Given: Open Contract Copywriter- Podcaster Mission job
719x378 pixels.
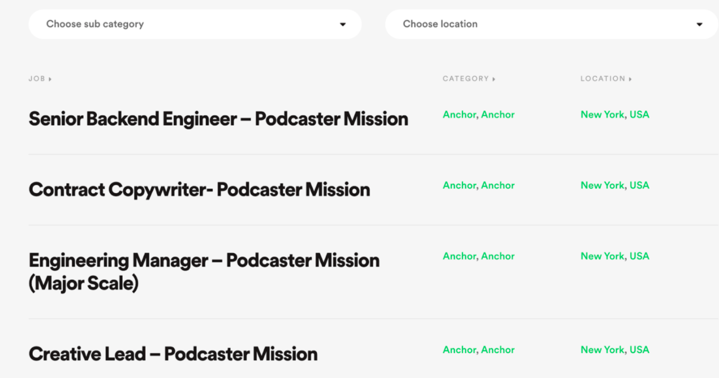Looking at the screenshot, I should click(x=199, y=190).
